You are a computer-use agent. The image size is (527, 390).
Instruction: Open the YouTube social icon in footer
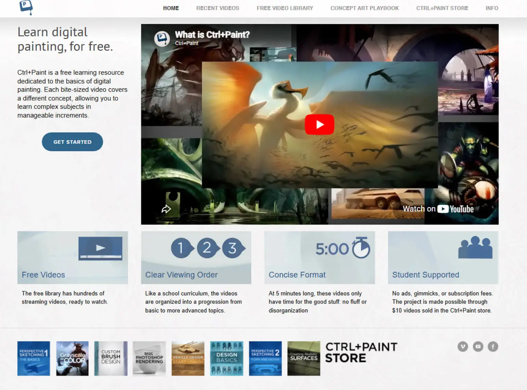pos(478,347)
